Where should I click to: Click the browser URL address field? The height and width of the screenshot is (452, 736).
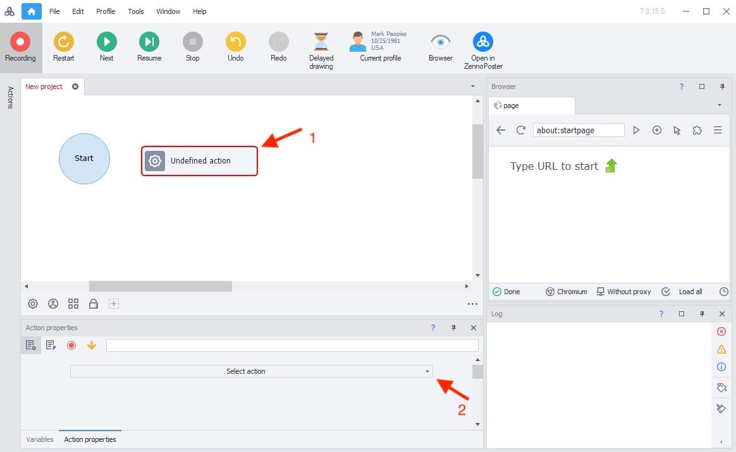click(578, 130)
